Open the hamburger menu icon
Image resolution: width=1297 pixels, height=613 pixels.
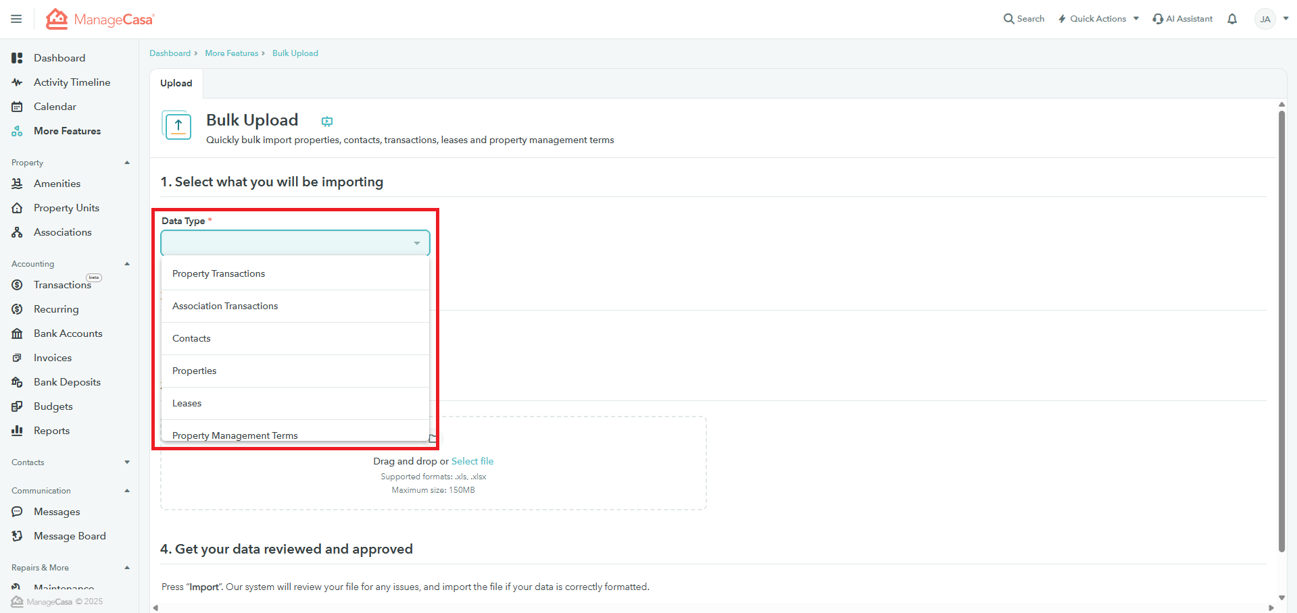tap(16, 19)
